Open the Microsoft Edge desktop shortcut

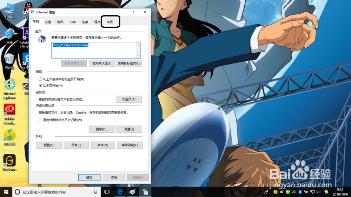[x=26, y=63]
